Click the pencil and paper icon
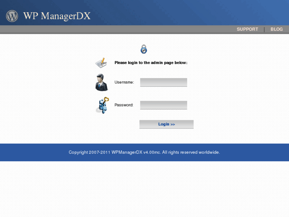The width and height of the screenshot is (289, 217). click(101, 63)
